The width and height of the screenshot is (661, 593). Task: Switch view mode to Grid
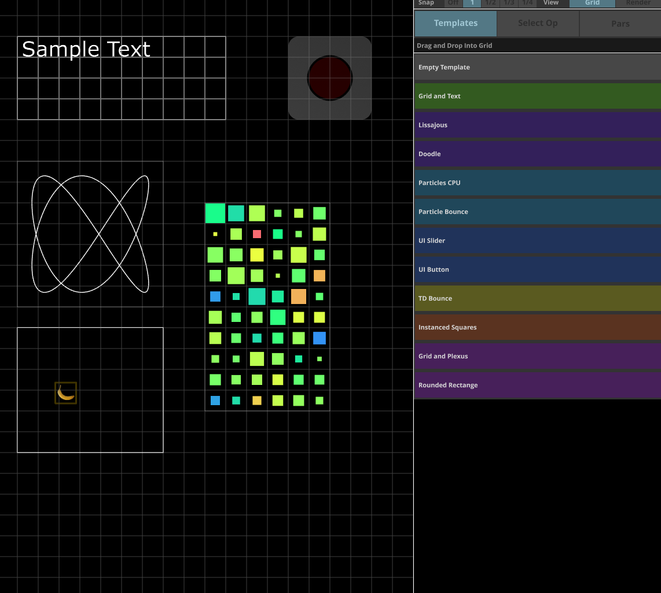[x=592, y=3]
